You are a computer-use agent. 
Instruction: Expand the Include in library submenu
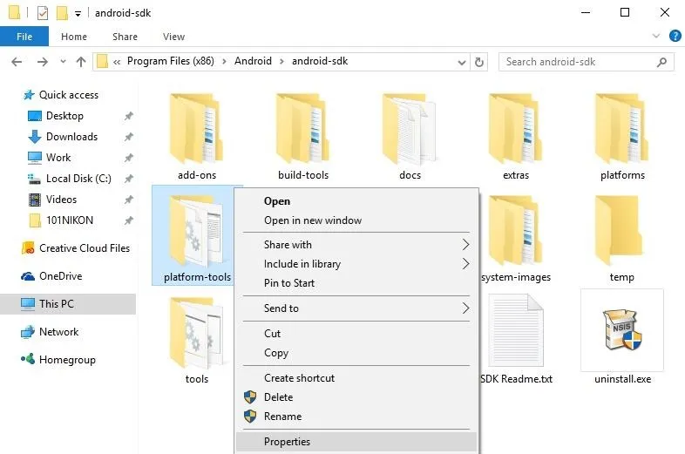tap(465, 264)
